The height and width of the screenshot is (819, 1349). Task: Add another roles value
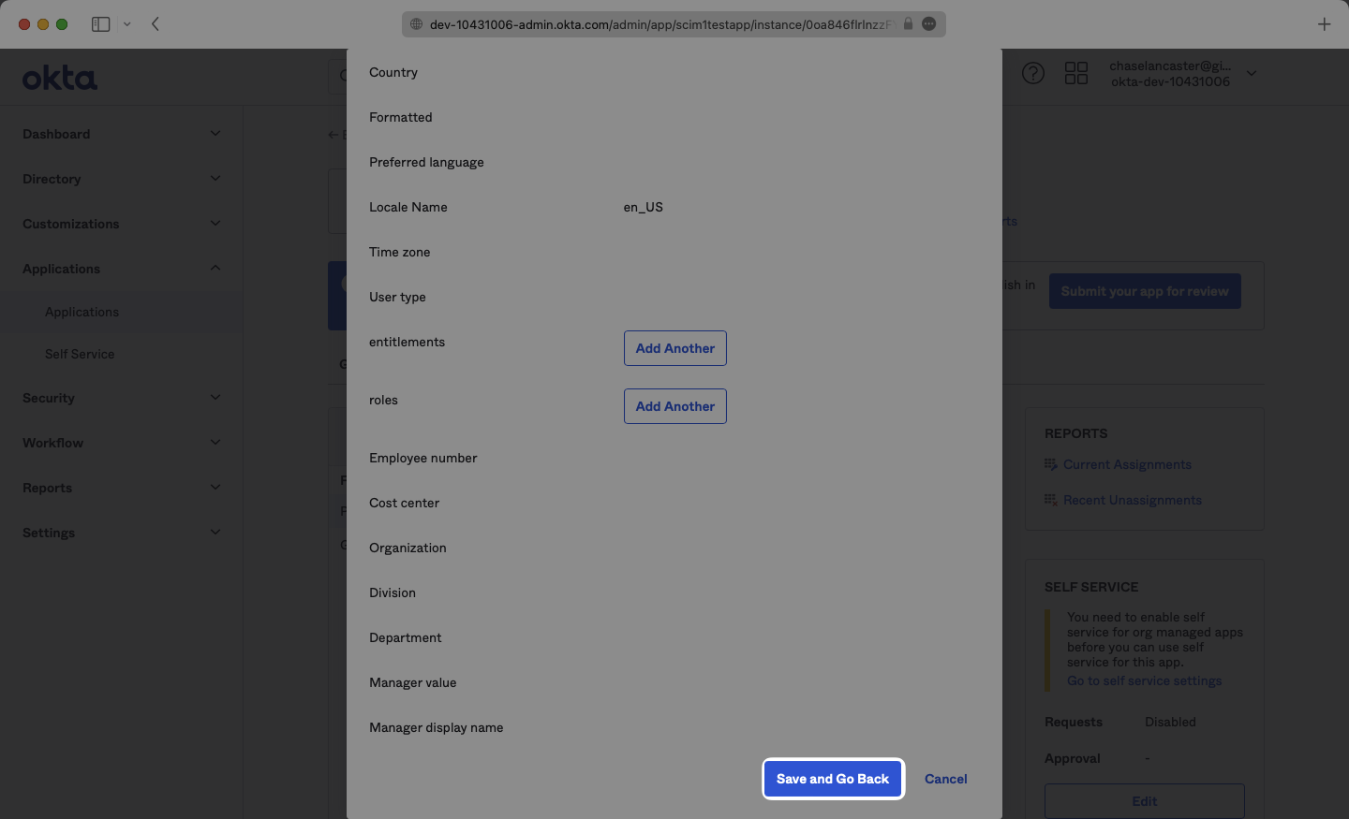[x=674, y=406]
